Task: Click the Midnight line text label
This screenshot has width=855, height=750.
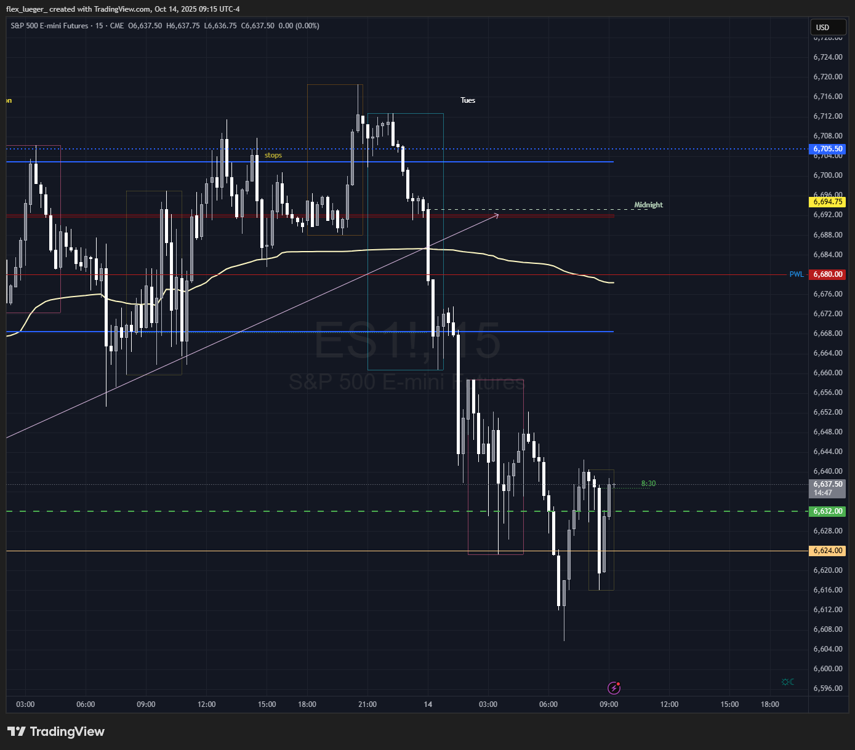Action: tap(648, 205)
